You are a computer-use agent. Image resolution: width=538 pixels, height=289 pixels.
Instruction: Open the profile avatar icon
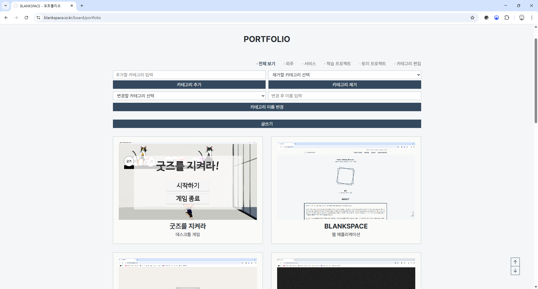[521, 18]
